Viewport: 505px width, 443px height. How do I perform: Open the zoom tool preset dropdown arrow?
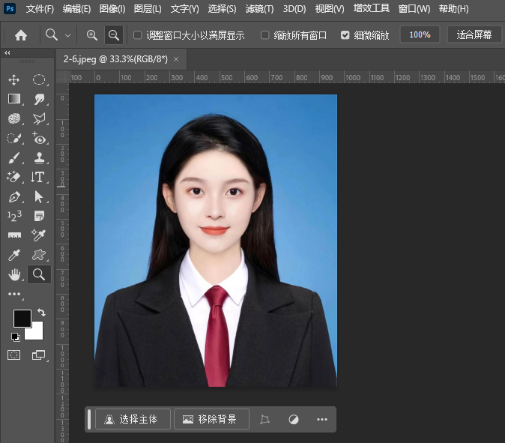[68, 35]
